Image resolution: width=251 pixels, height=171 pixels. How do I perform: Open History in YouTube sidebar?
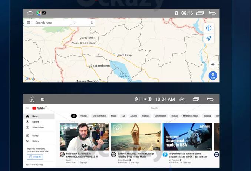coord(35,141)
